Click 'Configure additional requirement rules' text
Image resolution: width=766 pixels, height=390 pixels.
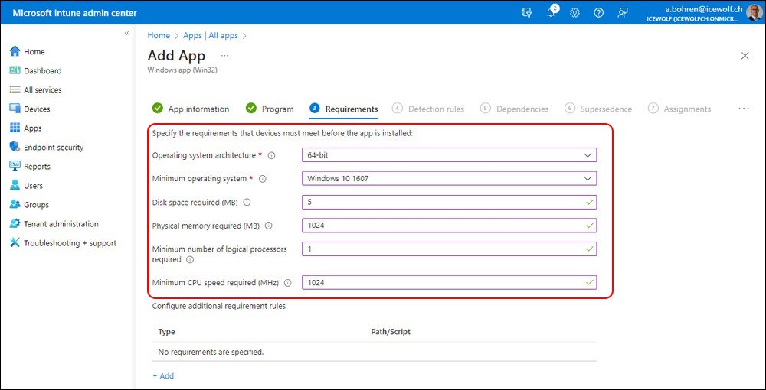pos(219,306)
